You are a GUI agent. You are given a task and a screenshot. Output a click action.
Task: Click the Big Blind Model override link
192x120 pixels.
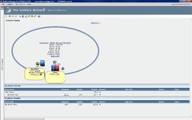pyautogui.click(x=39, y=73)
